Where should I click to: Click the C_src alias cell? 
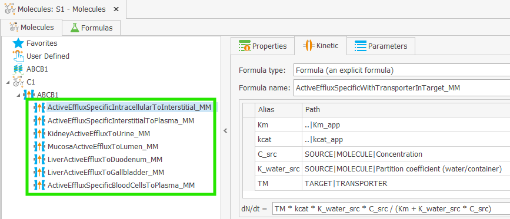click(278, 154)
